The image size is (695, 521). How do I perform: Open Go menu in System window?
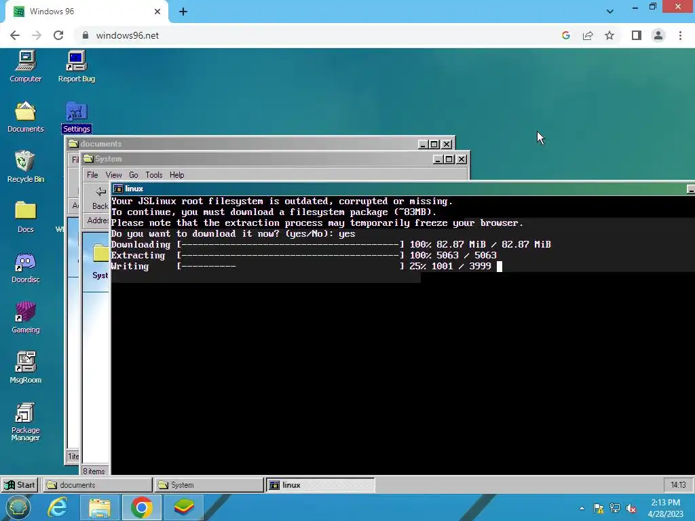pyautogui.click(x=134, y=175)
